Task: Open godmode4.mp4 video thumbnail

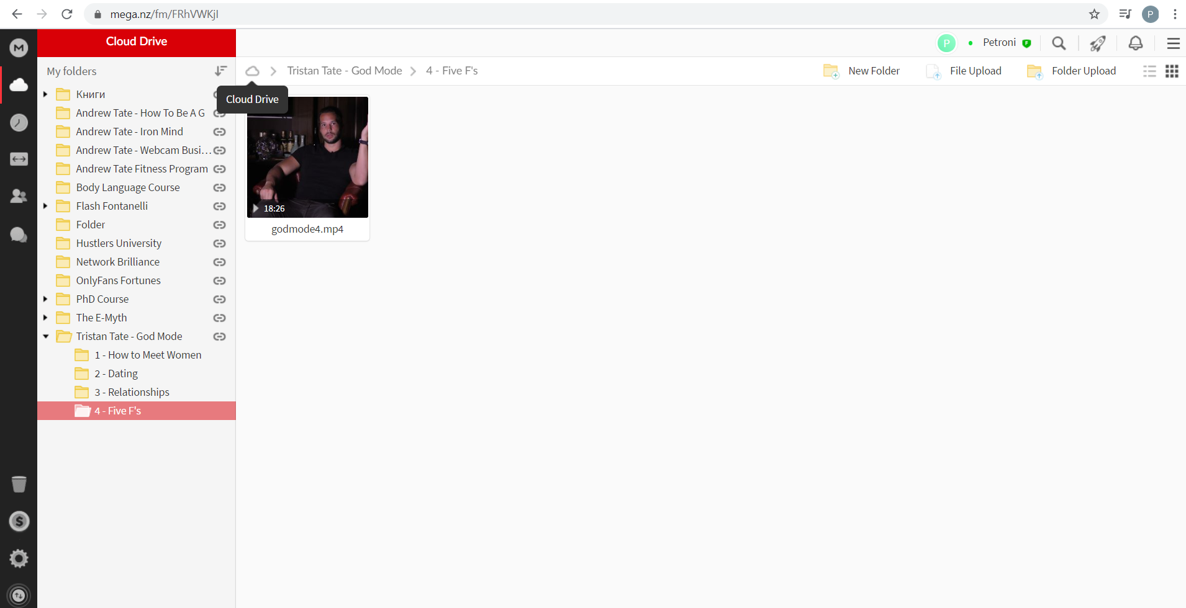Action: click(307, 157)
